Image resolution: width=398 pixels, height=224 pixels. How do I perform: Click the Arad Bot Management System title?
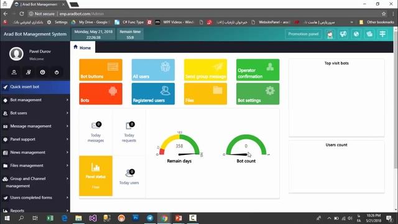coord(35,34)
